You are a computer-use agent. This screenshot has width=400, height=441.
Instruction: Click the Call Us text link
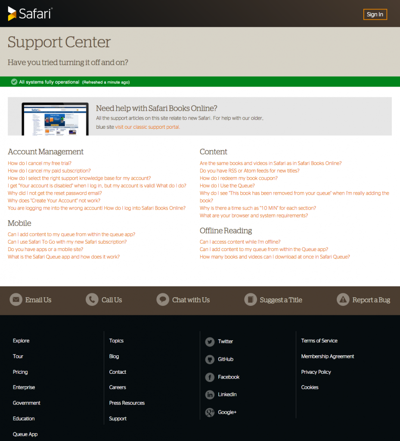click(112, 300)
